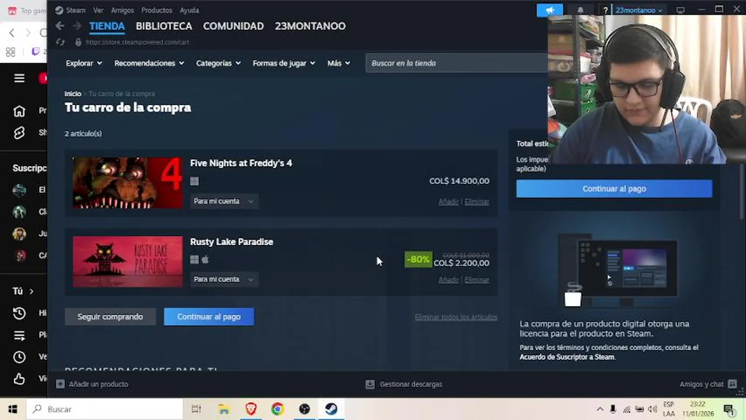Screen dimensions: 746x420
Task: Click the Inicio breadcrumb link
Action: [x=72, y=94]
